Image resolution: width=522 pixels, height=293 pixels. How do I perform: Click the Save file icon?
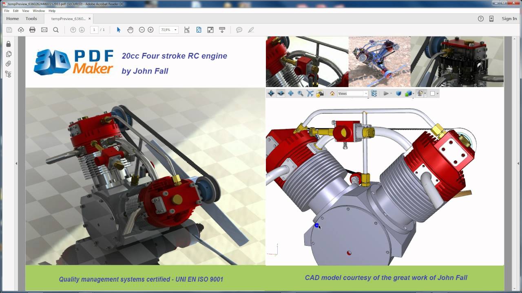coord(9,30)
